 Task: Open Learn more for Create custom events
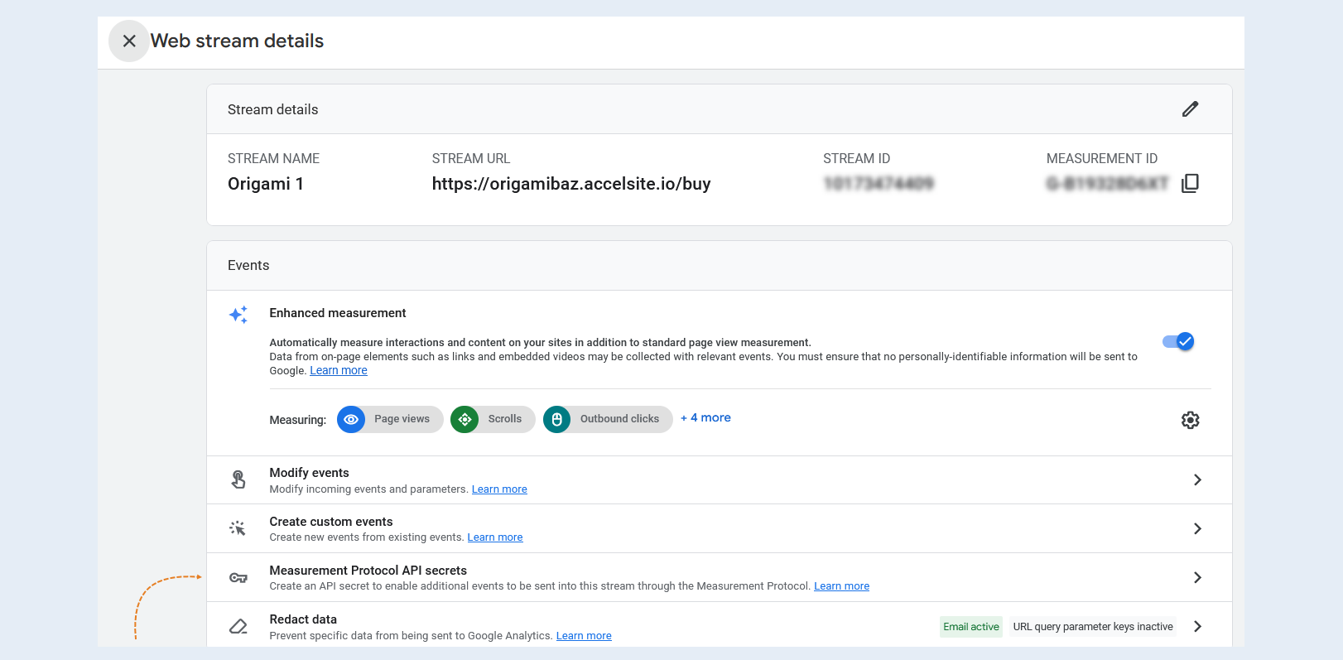coord(495,537)
